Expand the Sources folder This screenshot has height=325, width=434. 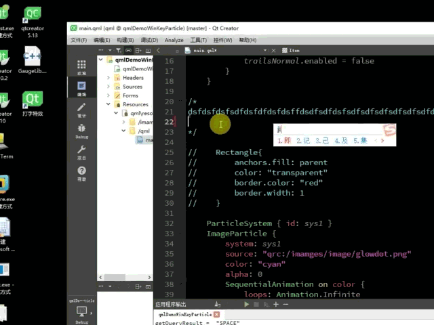point(108,87)
